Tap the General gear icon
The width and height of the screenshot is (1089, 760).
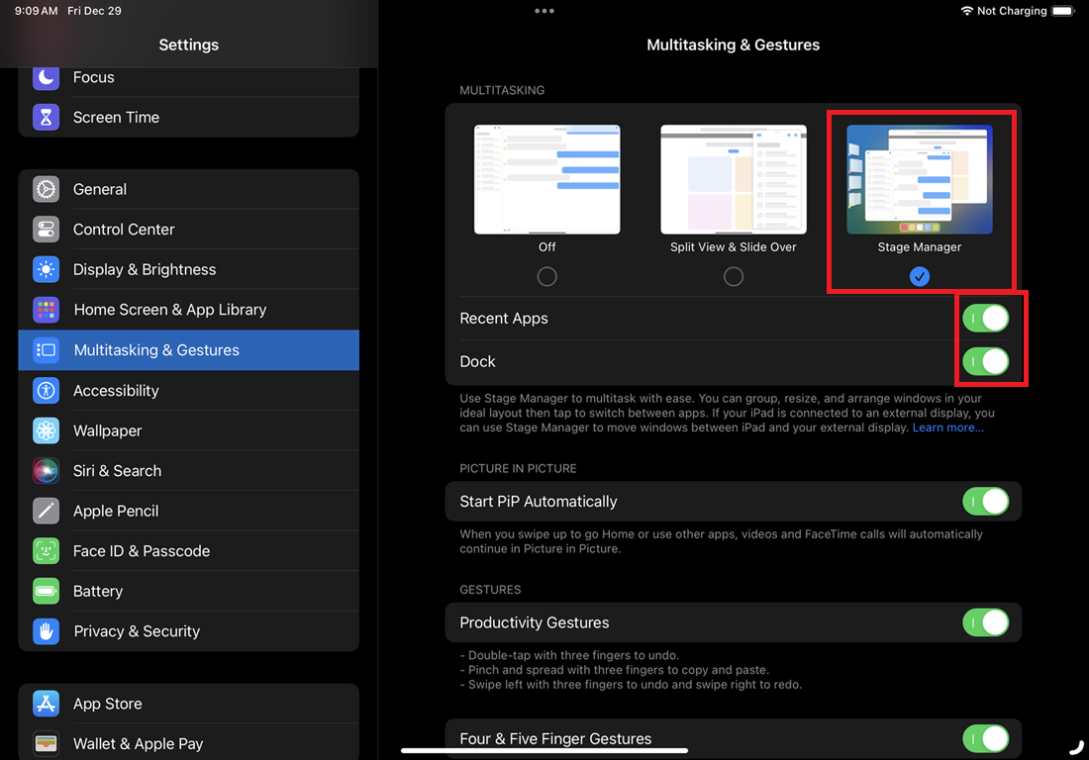pyautogui.click(x=46, y=189)
